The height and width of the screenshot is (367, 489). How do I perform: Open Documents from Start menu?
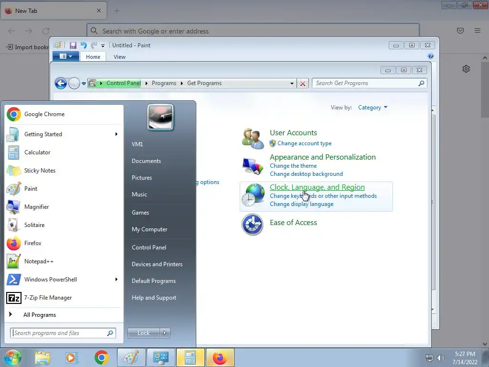(x=146, y=161)
